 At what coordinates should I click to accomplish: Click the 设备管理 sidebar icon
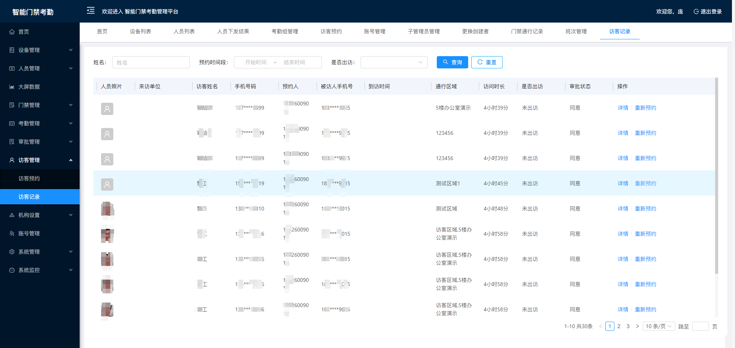[x=12, y=50]
